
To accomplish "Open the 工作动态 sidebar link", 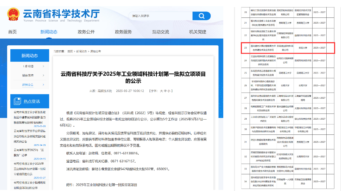I will [28, 66].
